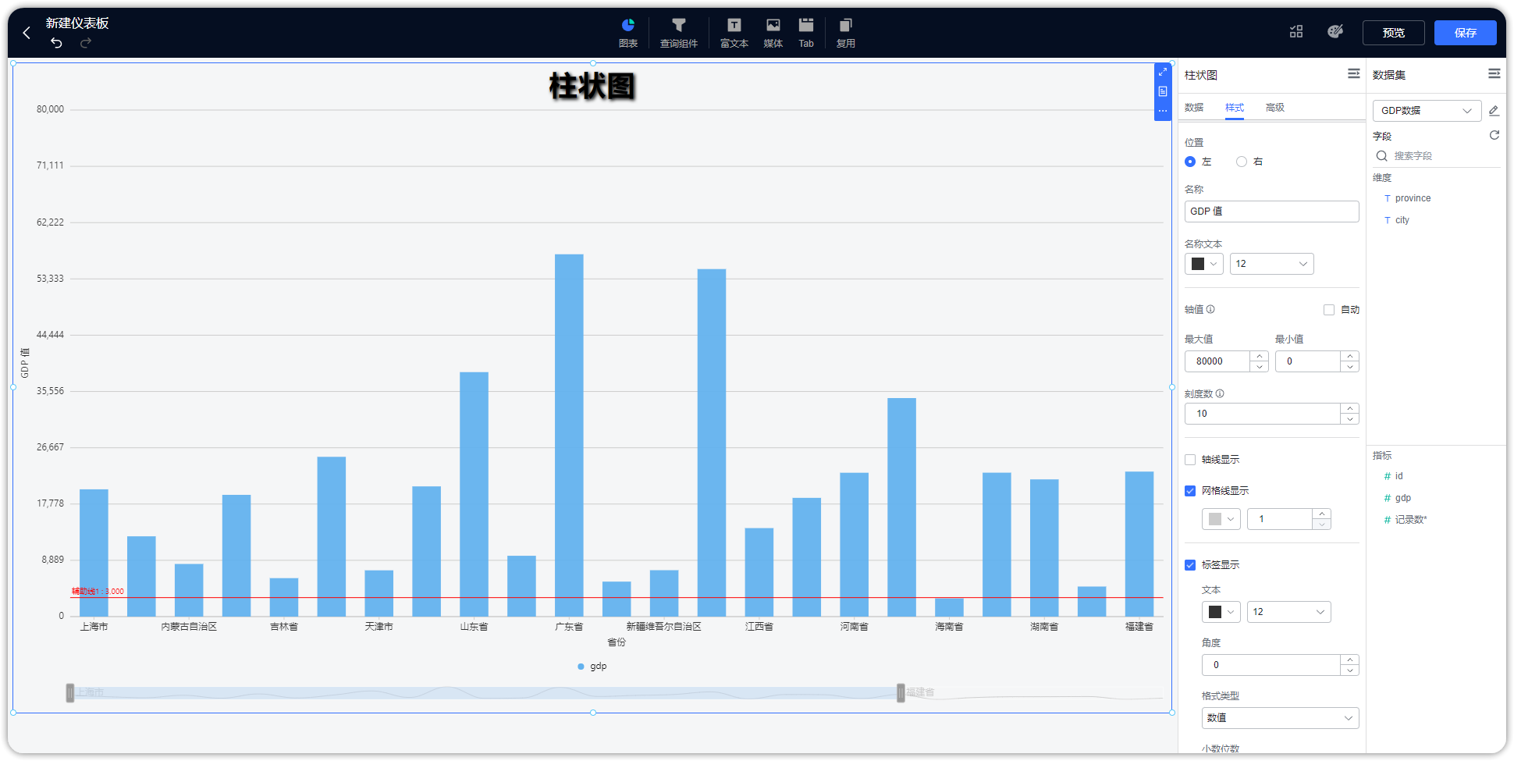Refresh the 字段 field list
This screenshot has width=1514, height=761.
(x=1494, y=135)
